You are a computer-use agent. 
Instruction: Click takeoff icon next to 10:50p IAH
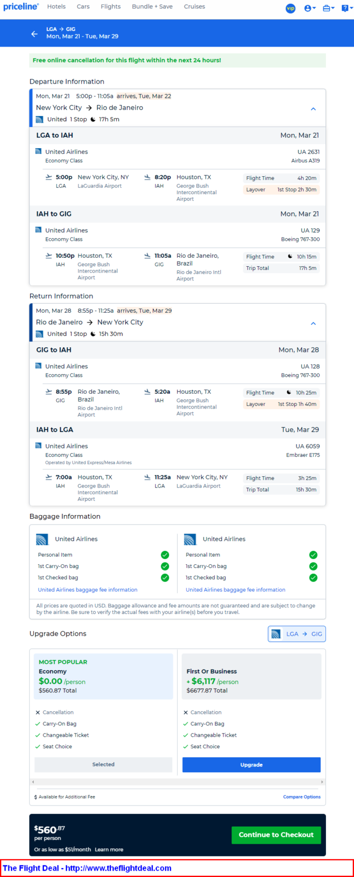point(49,256)
